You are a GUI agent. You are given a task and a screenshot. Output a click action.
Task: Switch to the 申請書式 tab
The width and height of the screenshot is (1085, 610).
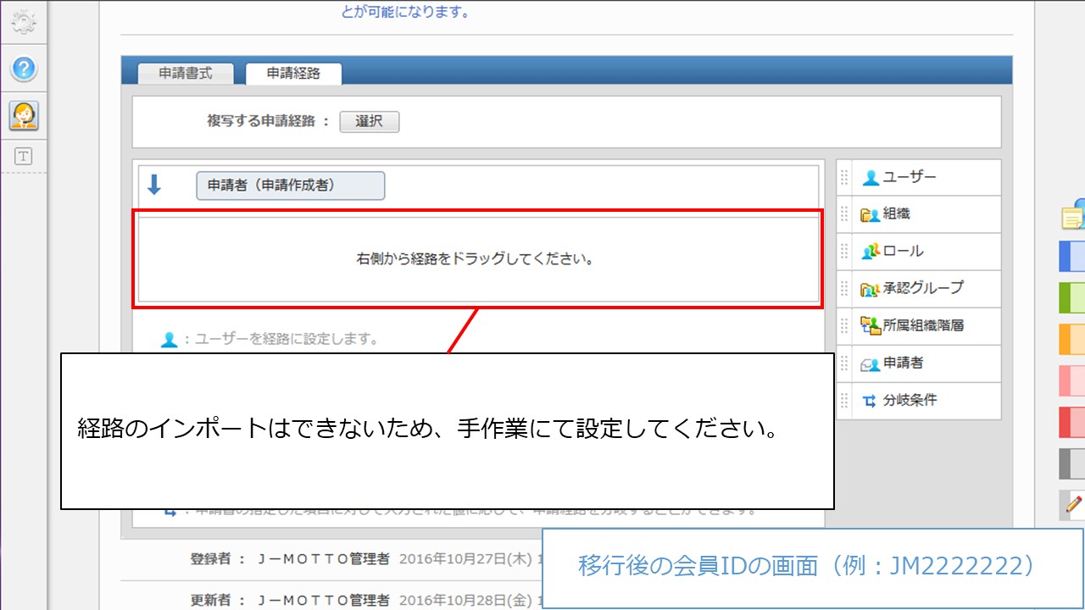click(x=184, y=74)
